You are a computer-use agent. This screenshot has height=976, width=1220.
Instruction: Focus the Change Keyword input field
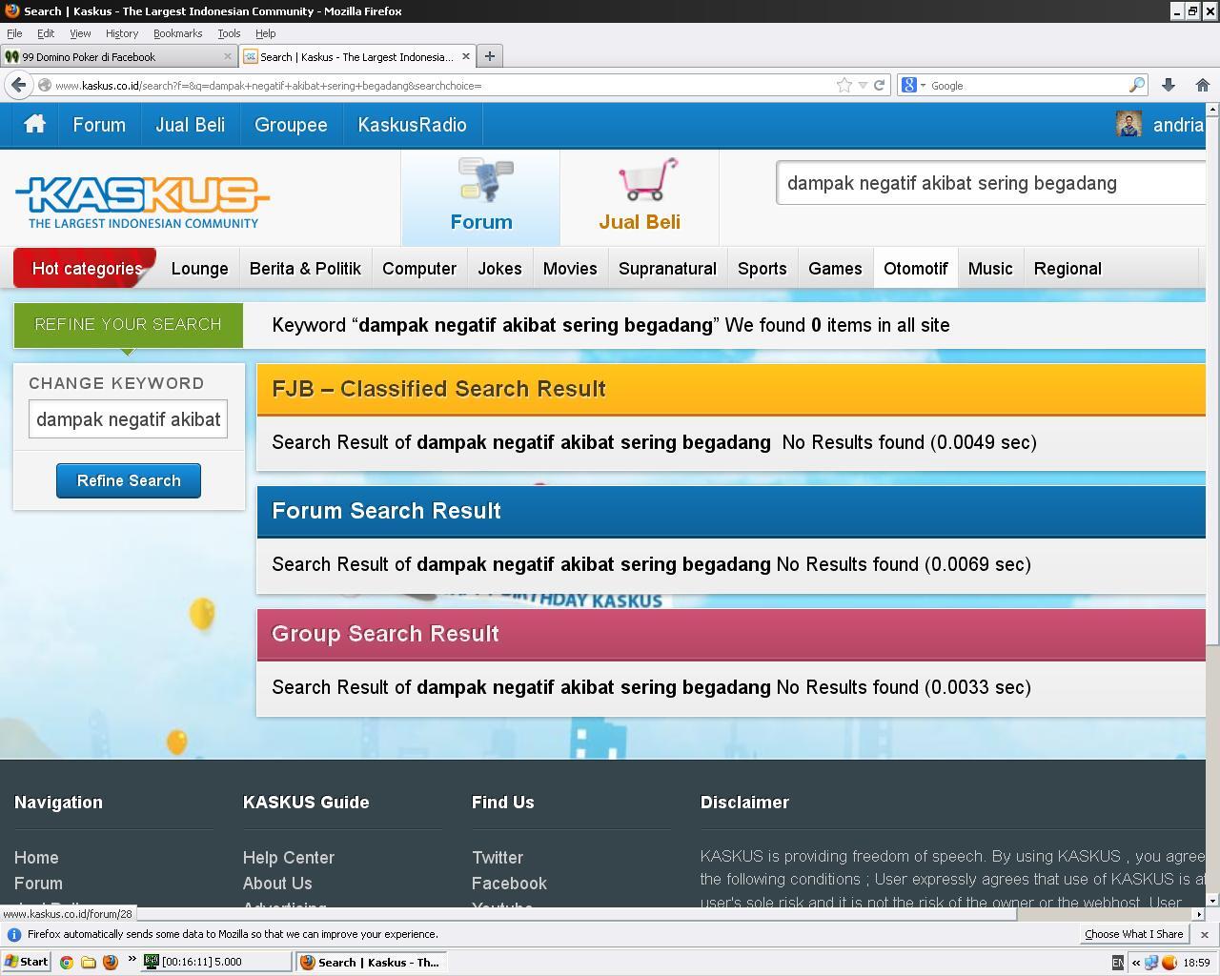[128, 419]
